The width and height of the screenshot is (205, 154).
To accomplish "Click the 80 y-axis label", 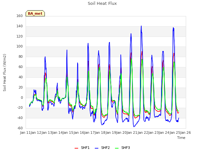I will click(20, 57).
